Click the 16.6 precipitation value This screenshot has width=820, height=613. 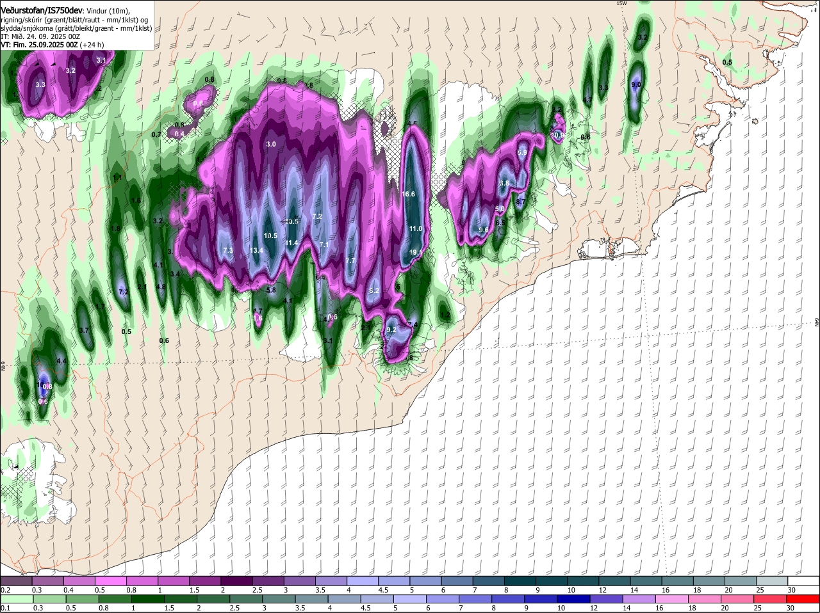(408, 194)
